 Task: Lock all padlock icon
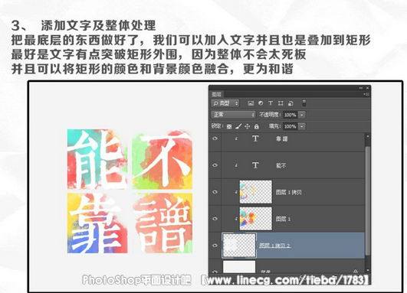257,126
